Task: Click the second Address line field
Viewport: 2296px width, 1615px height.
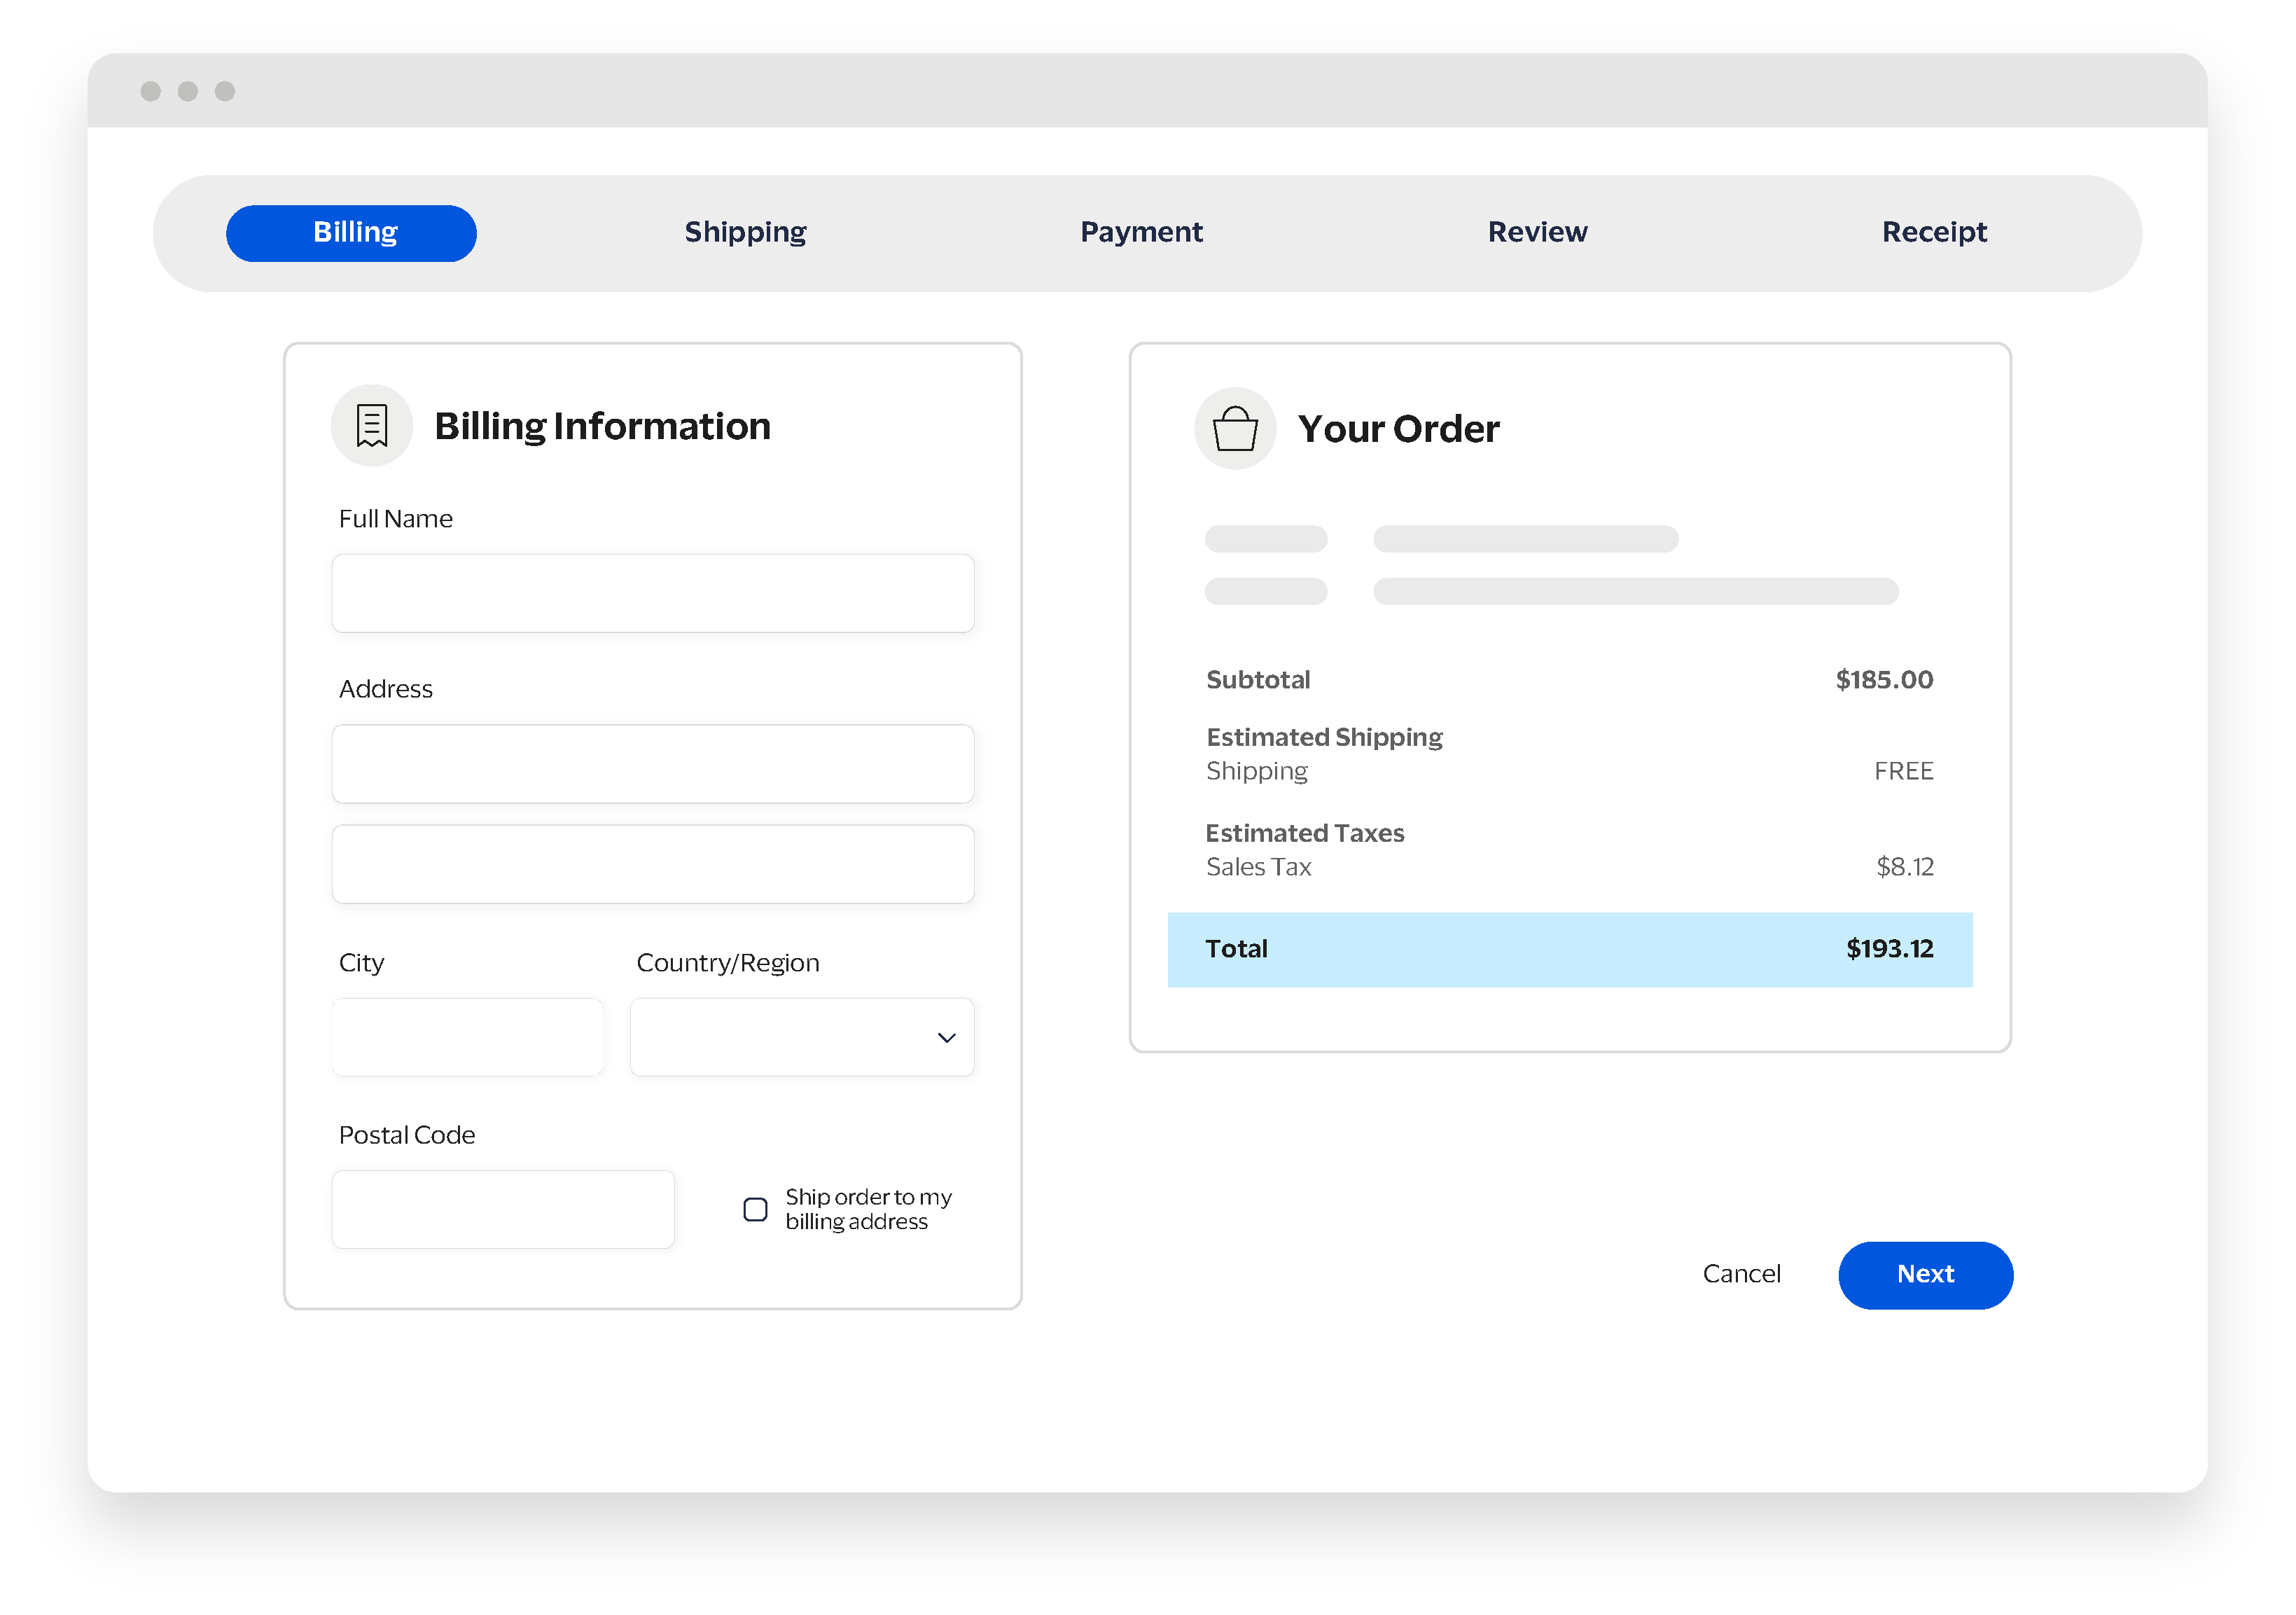Action: (652, 864)
